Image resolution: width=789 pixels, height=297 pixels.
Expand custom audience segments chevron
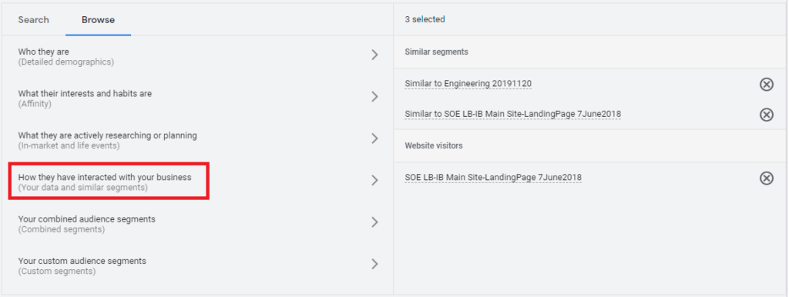(x=374, y=264)
